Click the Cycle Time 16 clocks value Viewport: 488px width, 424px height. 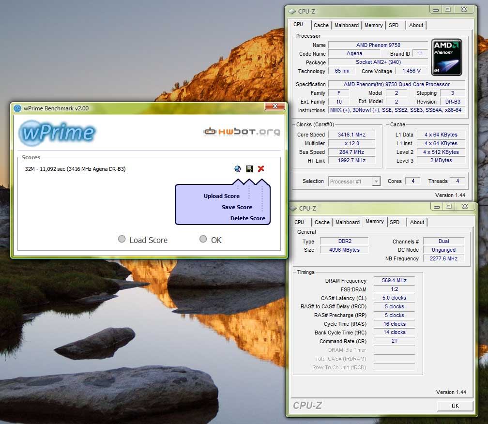394,324
